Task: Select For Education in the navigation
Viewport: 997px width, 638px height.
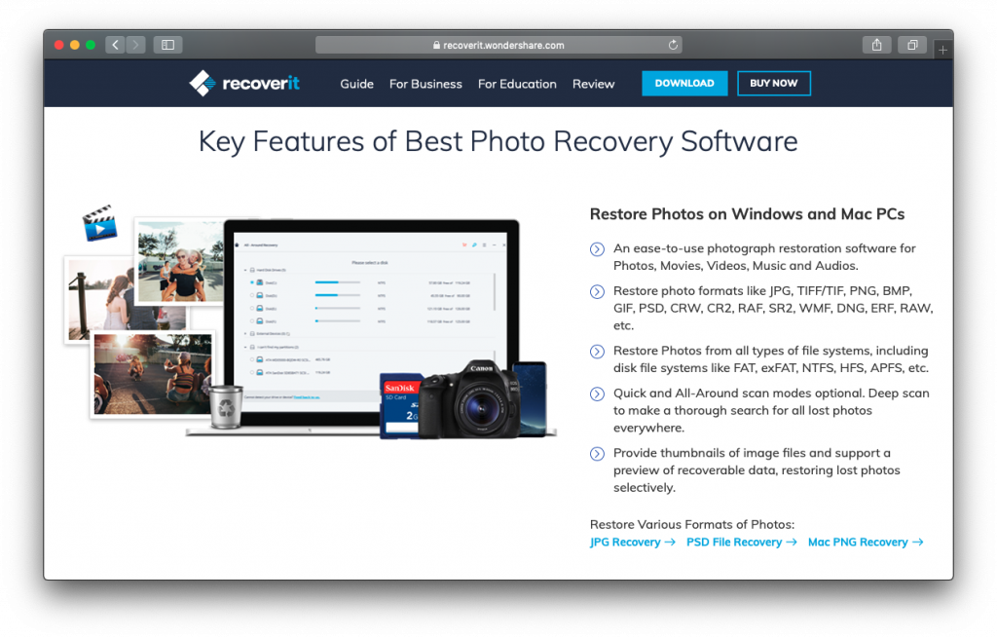Action: (517, 84)
